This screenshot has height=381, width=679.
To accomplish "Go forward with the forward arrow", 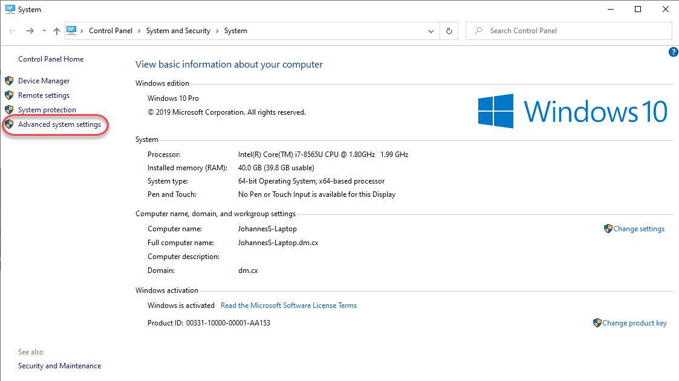I will coord(30,31).
